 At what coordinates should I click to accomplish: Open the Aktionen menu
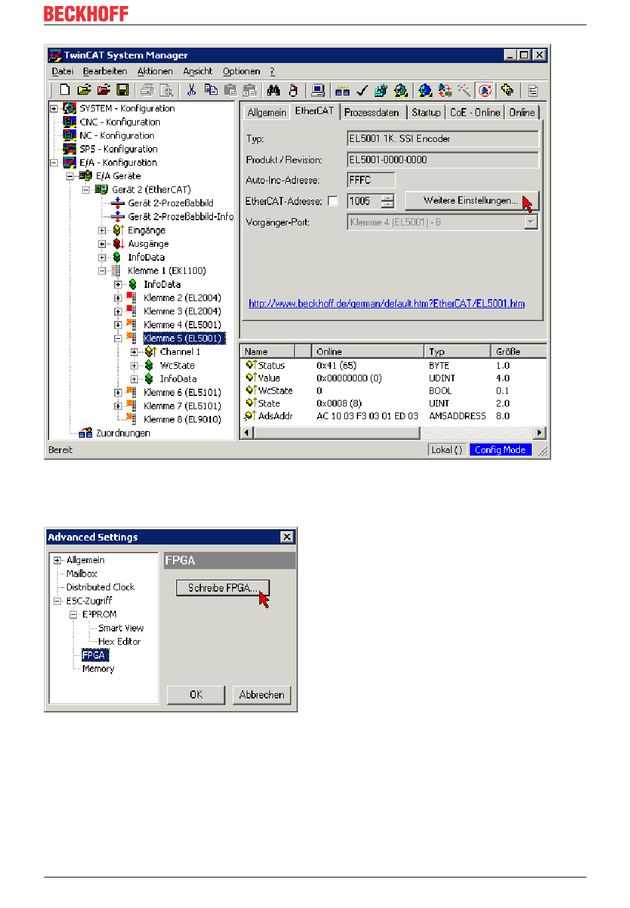[155, 72]
